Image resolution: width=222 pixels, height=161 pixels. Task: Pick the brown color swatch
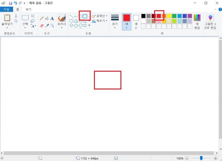coord(154,21)
